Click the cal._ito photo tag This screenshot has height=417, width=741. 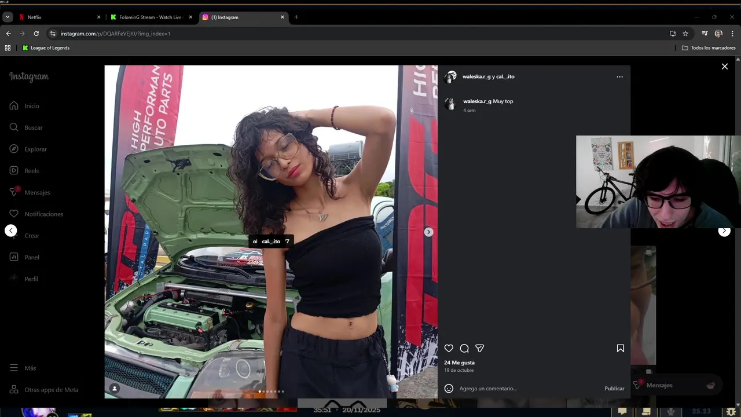pos(271,242)
